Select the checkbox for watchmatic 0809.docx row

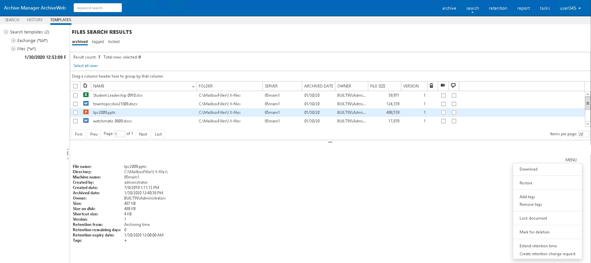tap(75, 121)
